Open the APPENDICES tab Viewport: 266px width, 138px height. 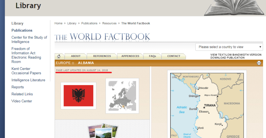tap(130, 56)
